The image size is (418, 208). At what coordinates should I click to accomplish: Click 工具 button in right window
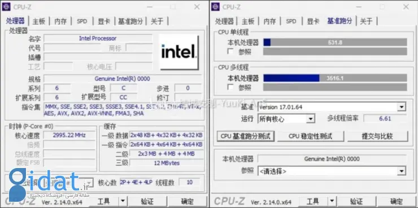313,201
